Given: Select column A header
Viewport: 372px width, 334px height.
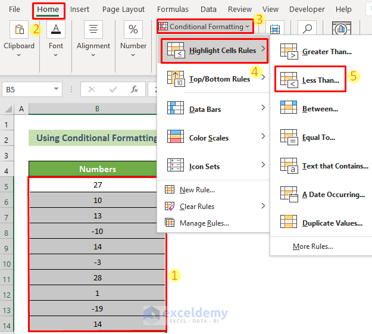Looking at the screenshot, I should (x=21, y=109).
